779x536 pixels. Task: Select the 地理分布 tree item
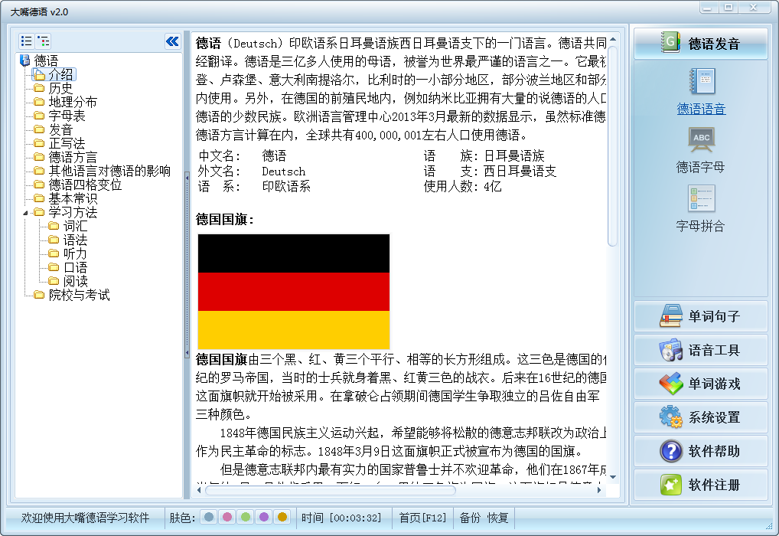[x=73, y=102]
